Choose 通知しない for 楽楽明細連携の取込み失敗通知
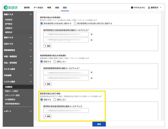168x129 pixels. [x=55, y=62]
